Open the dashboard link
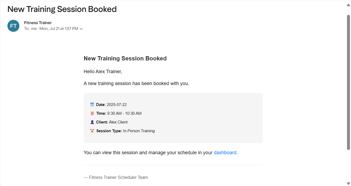This screenshot has width=351, height=186. point(225,152)
